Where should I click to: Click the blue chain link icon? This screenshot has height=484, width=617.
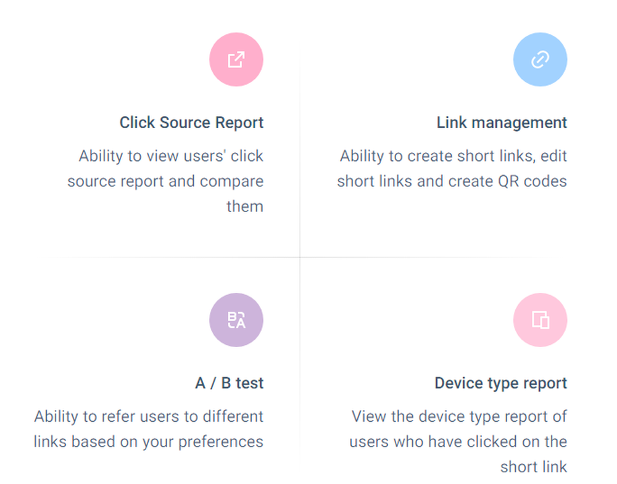click(x=540, y=59)
